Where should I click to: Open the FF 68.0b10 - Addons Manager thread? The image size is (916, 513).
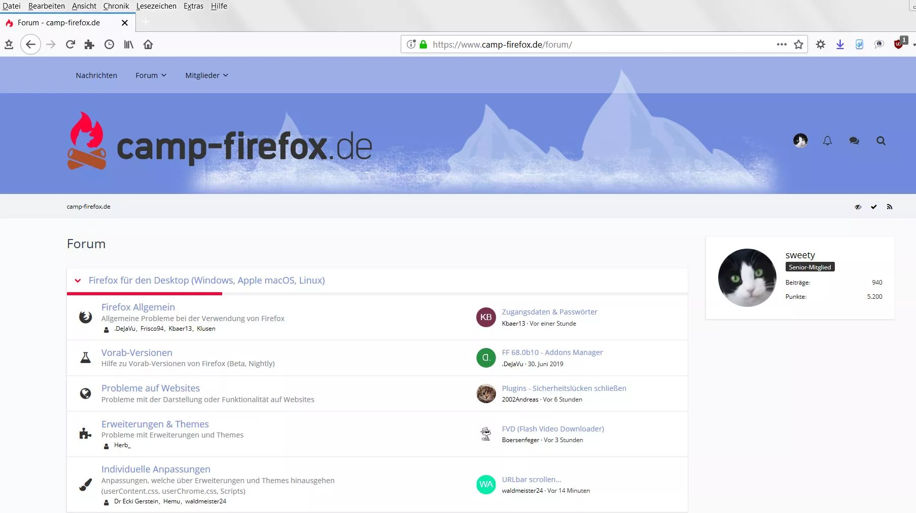pos(552,352)
